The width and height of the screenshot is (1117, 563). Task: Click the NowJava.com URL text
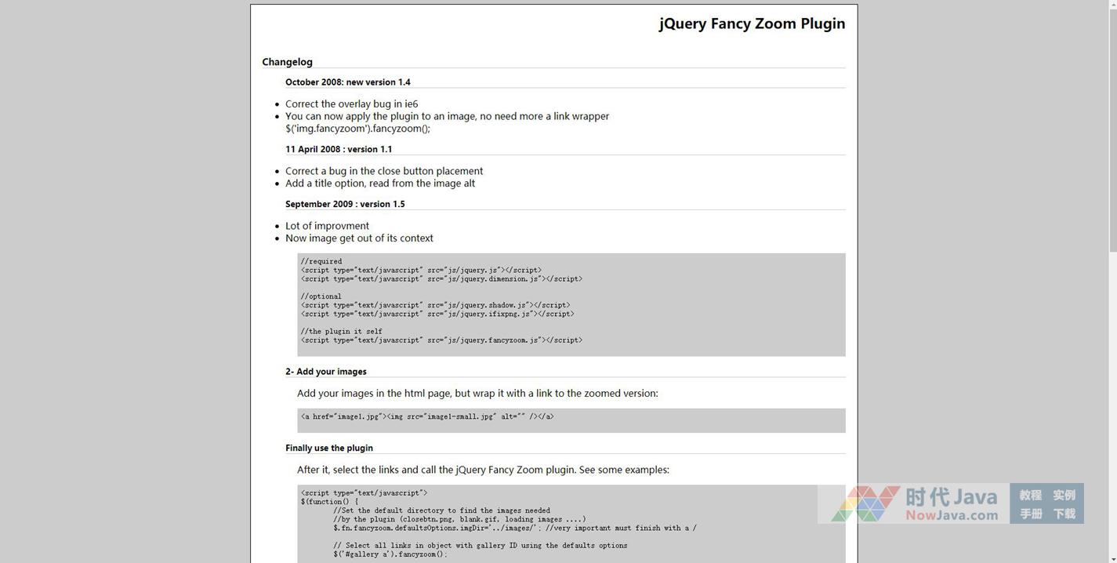952,515
